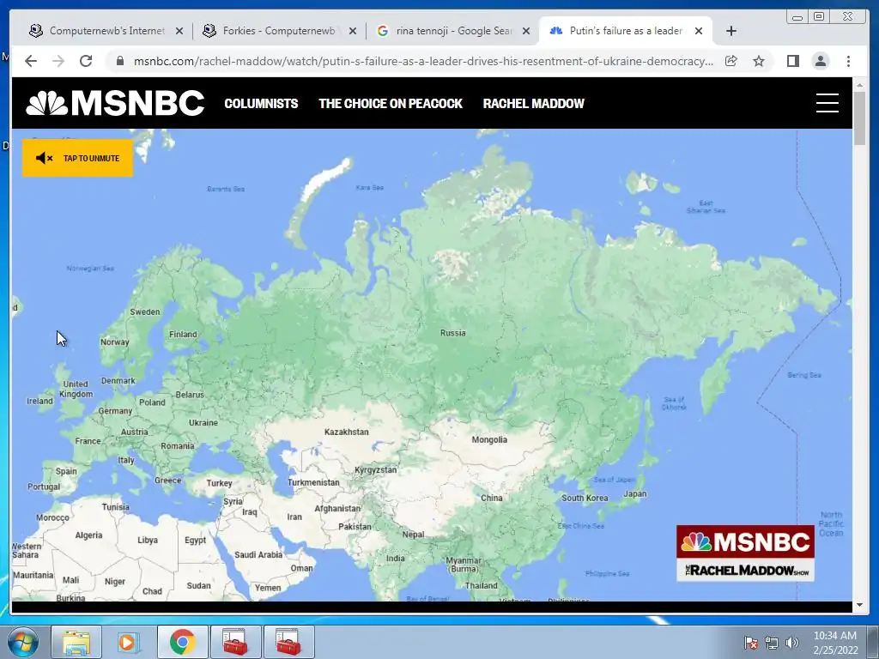
Task: Click the browser forward arrow
Action: pos(58,61)
